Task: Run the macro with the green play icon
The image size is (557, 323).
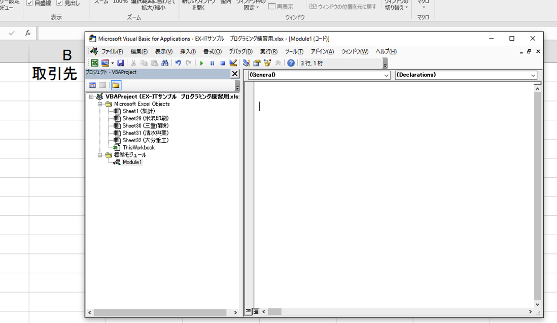Action: (201, 63)
